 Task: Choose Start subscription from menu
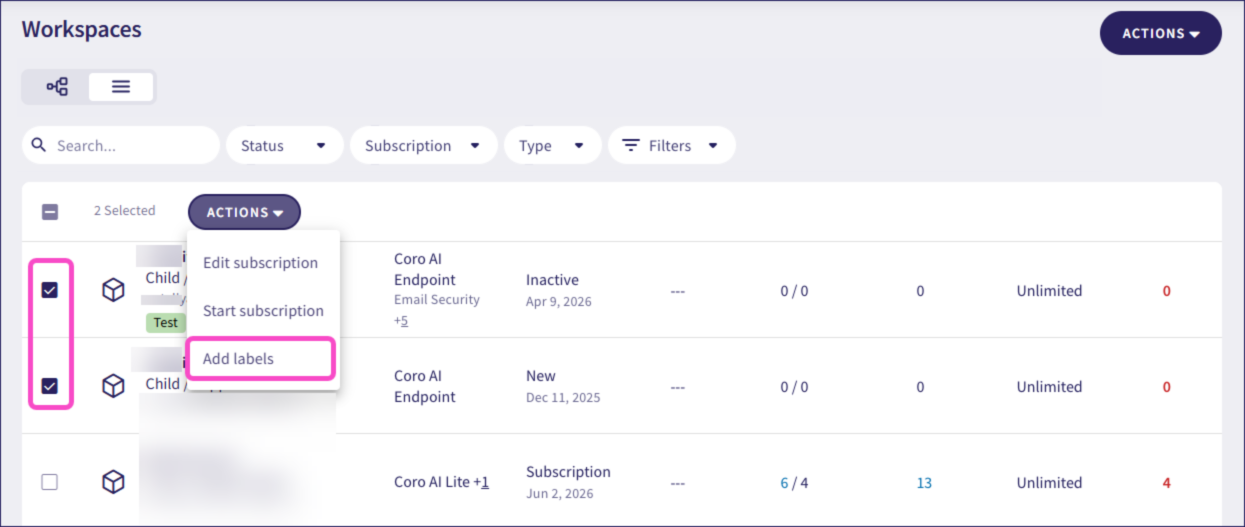click(x=263, y=311)
